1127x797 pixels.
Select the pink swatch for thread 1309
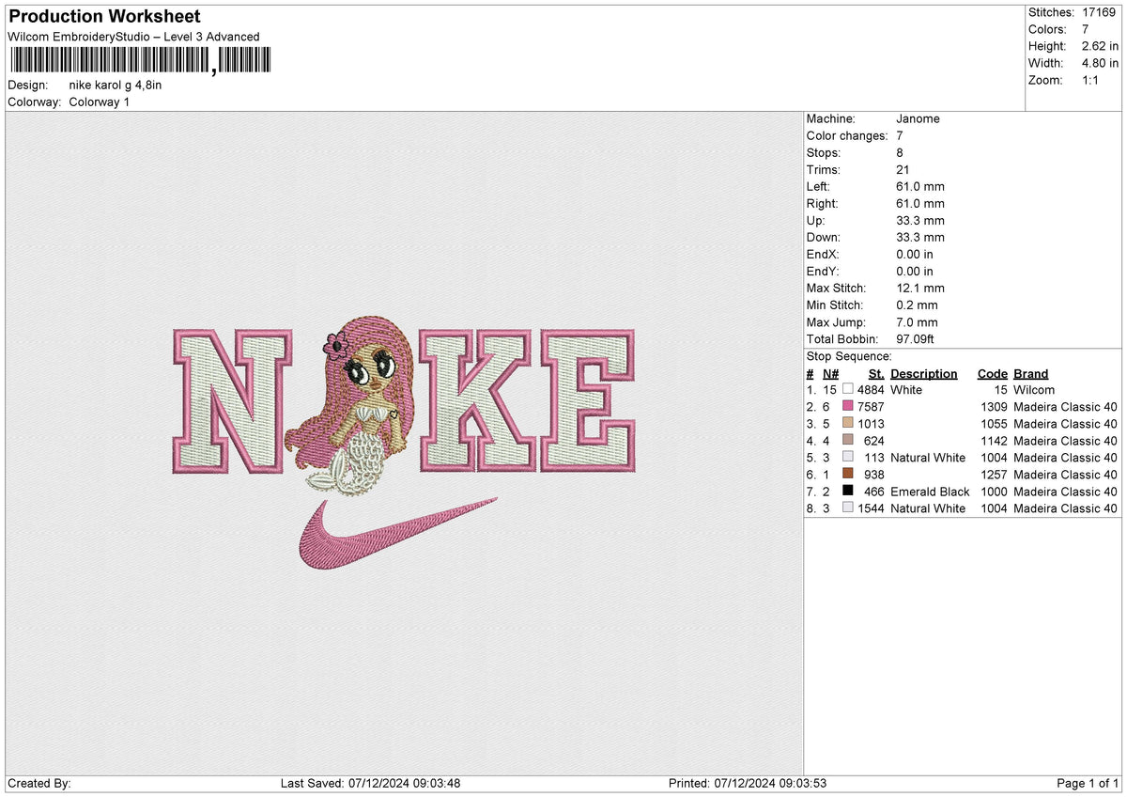tap(848, 406)
